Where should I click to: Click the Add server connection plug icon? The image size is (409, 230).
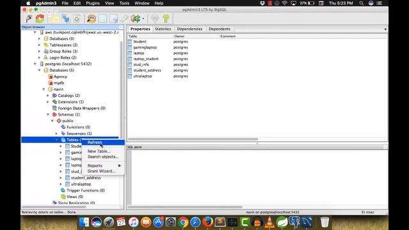pos(29,19)
